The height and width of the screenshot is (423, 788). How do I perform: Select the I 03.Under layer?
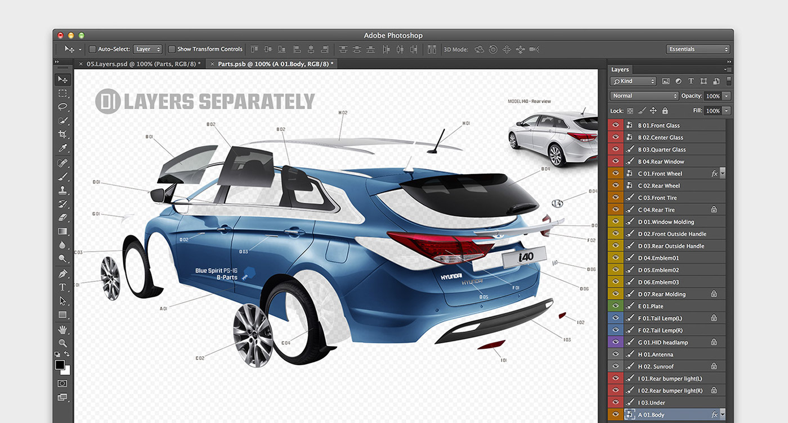pos(668,402)
